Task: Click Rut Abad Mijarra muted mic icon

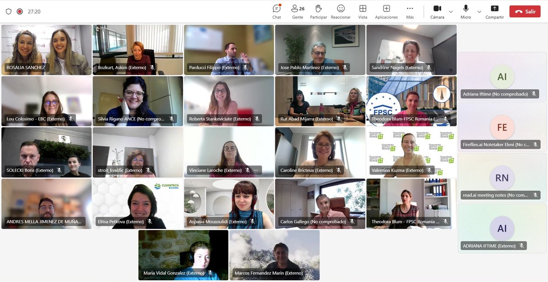Action: [x=340, y=119]
